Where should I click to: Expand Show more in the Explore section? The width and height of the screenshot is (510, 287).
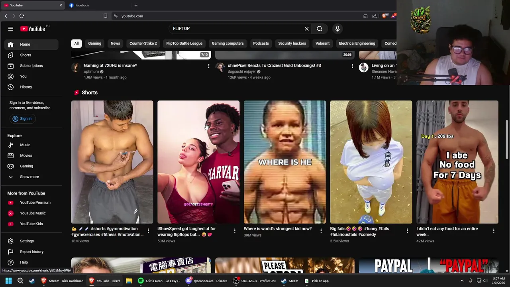31,177
